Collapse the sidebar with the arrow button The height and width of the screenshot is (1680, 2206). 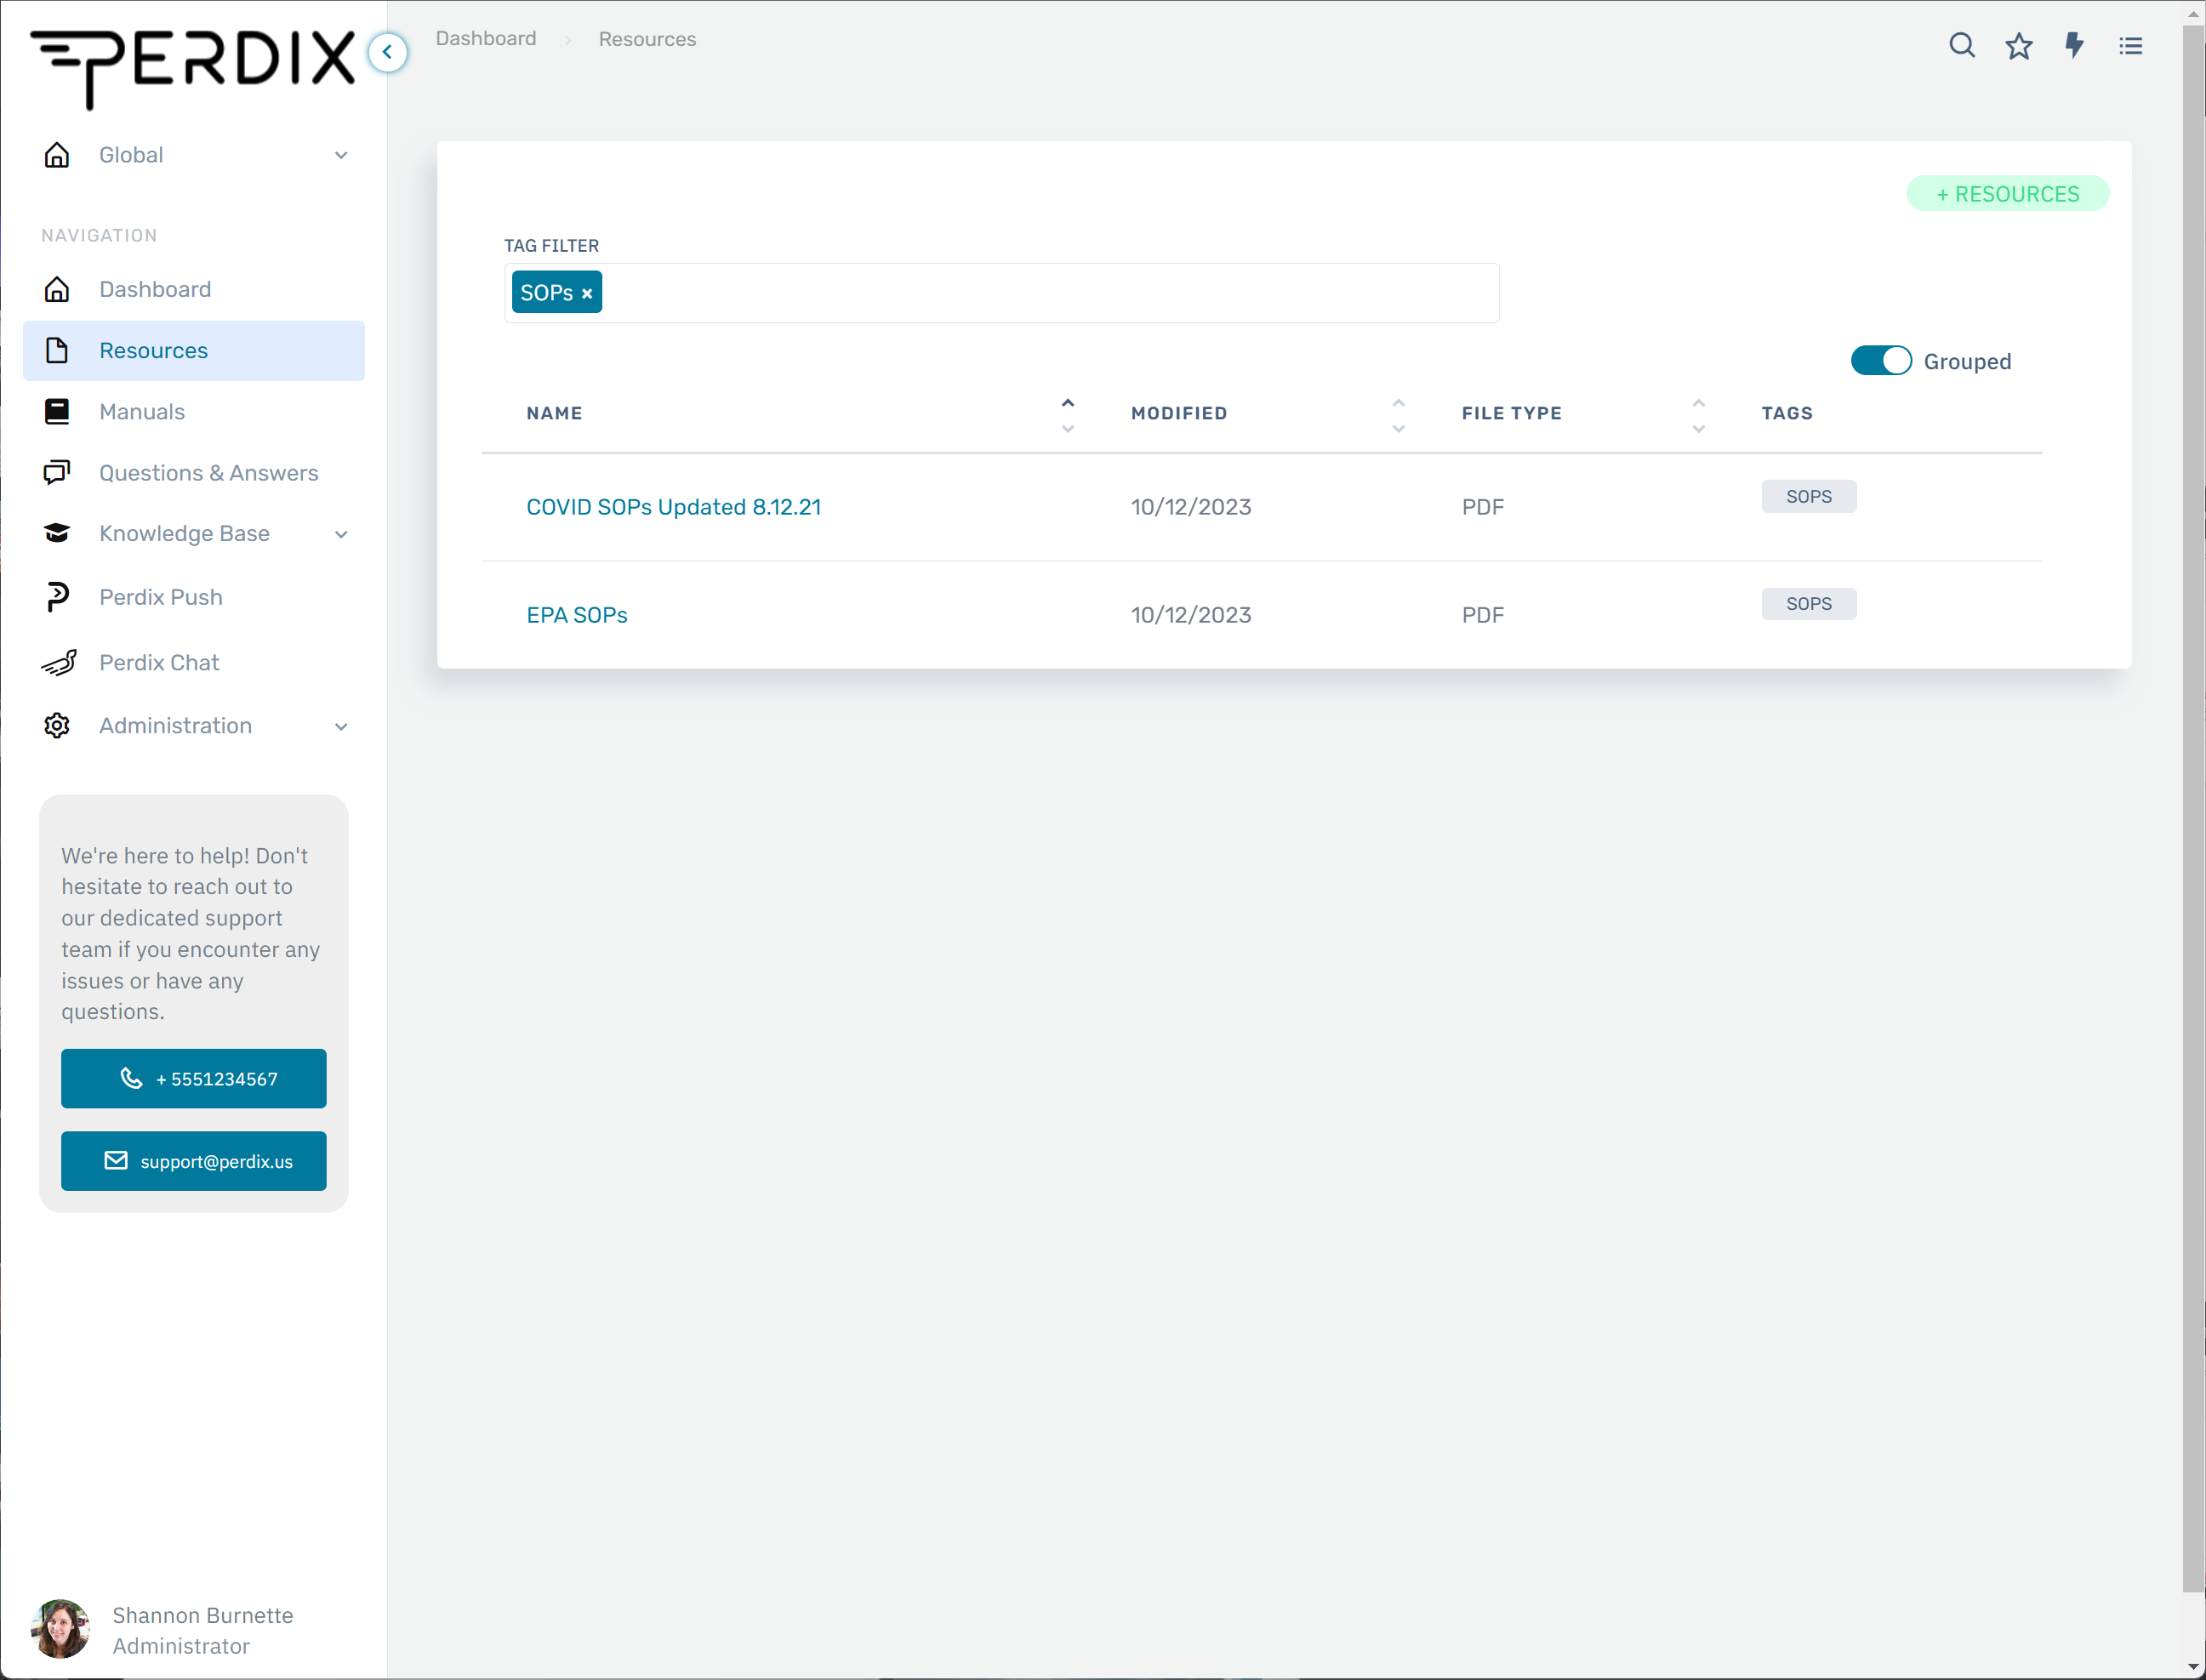pos(387,52)
